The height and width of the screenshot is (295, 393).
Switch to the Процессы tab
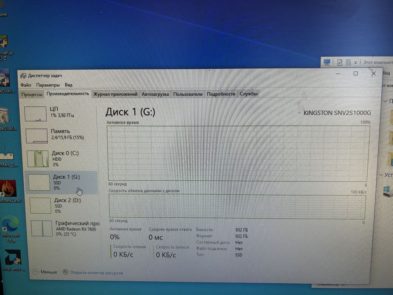(x=32, y=94)
